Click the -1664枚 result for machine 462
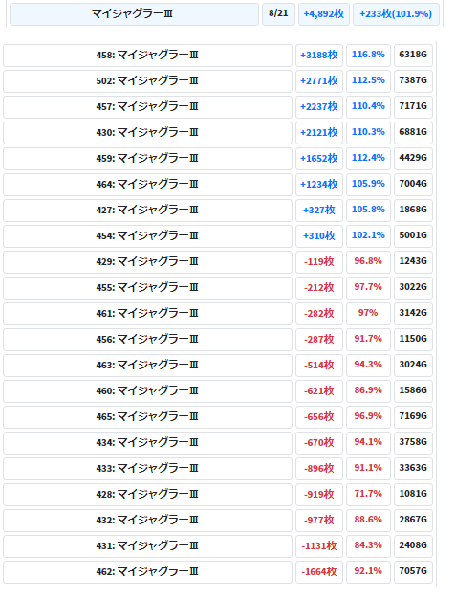Viewport: 456px width, 600px height. tap(318, 571)
